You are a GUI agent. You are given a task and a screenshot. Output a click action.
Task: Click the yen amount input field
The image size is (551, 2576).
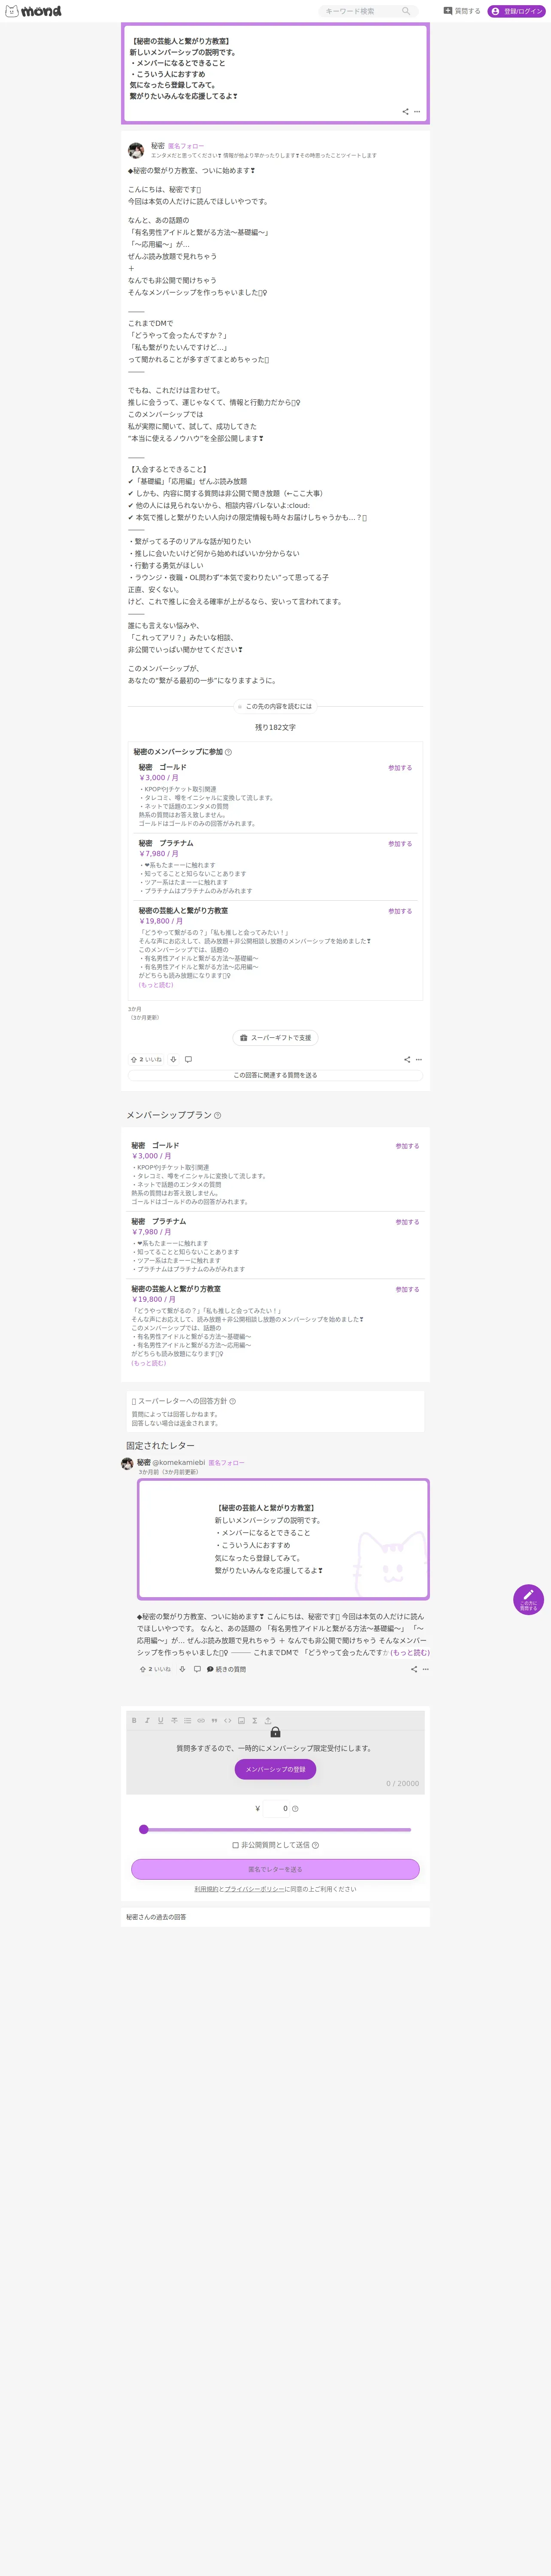pyautogui.click(x=275, y=1809)
